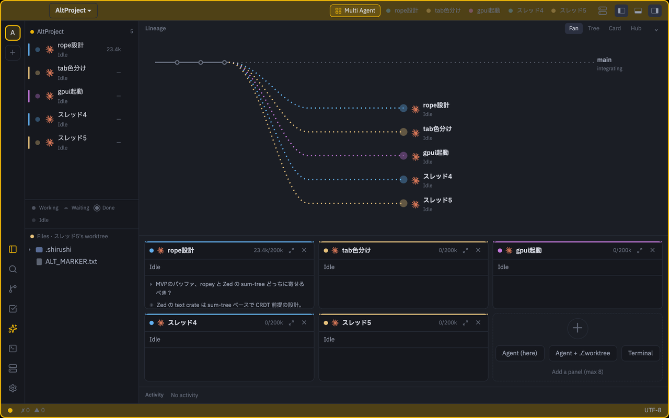Toggle bottom panel visibility
This screenshot has width=669, height=418.
coord(638,10)
